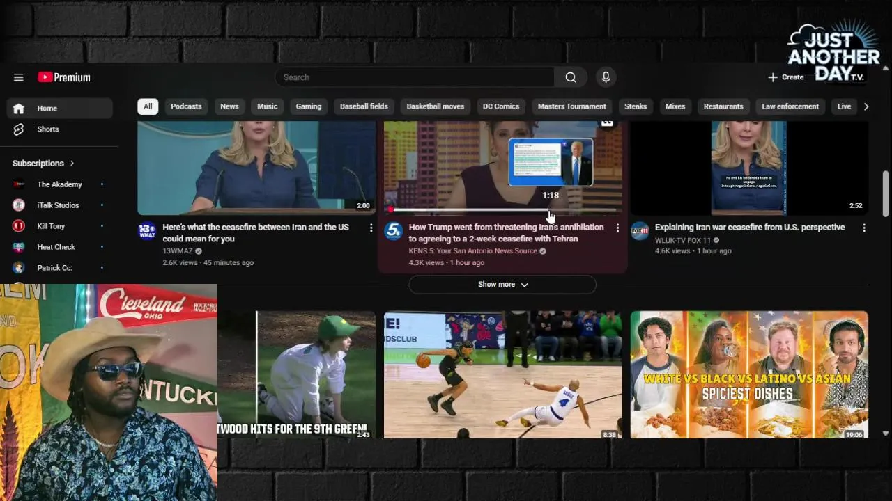Click Kill Tony channel avatar icon
The image size is (892, 501).
point(19,226)
